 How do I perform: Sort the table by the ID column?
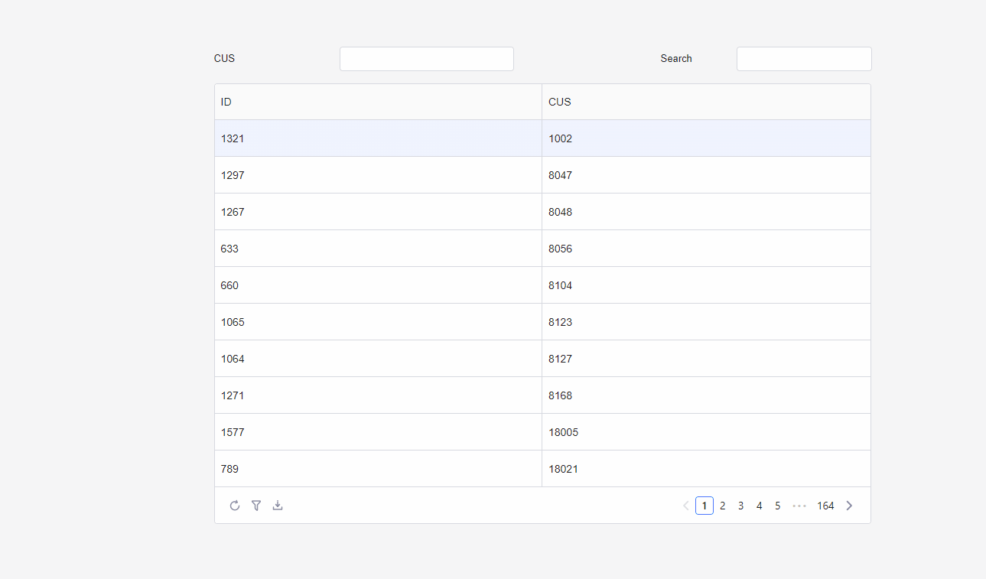click(226, 102)
